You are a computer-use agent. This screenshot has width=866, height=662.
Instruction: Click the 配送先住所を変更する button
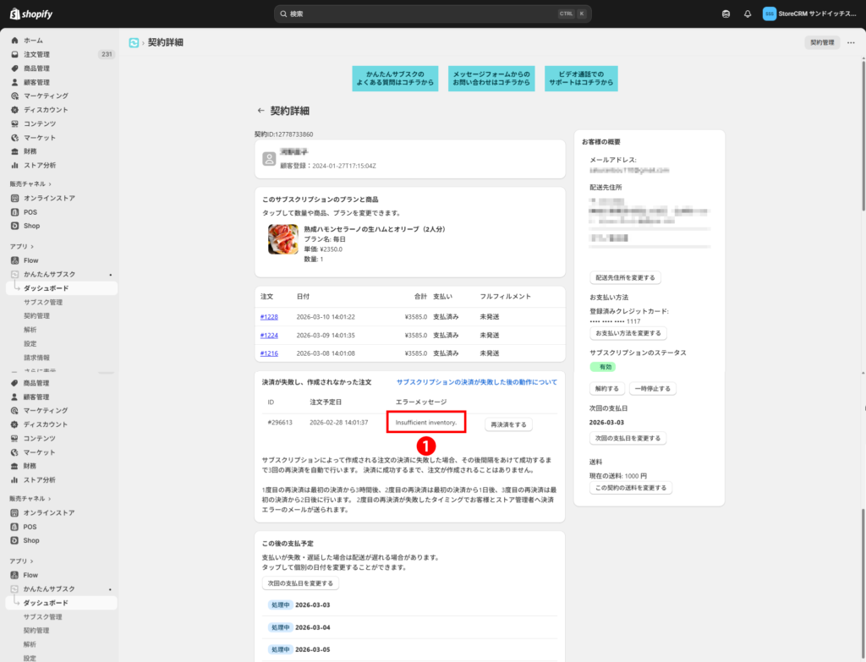pos(626,277)
